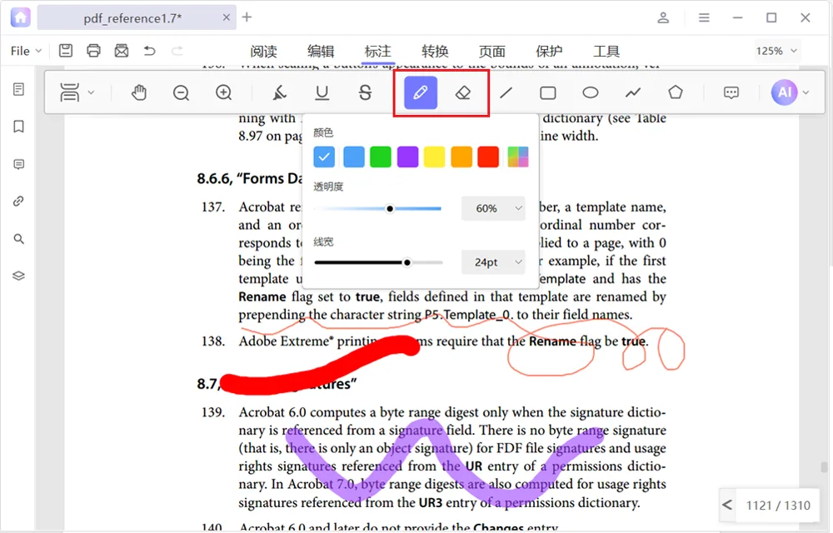Print the document
Viewport: 833px width, 533px height.
point(93,51)
